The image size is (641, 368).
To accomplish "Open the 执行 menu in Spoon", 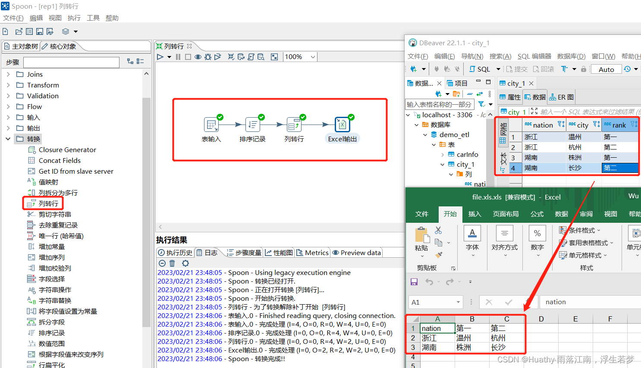I will point(74,18).
